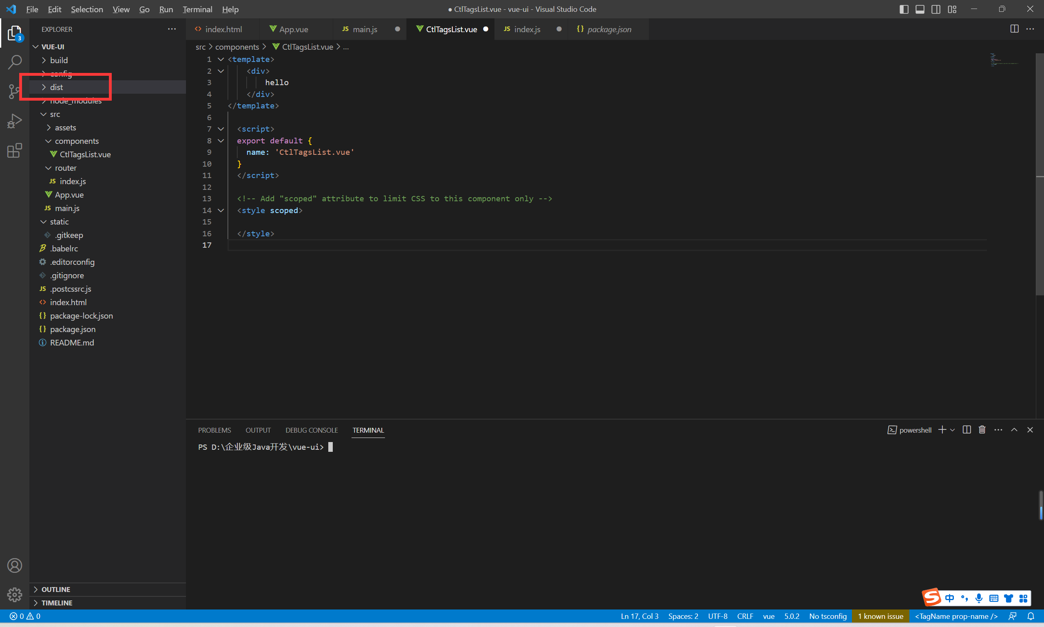Screen dimensions: 1044x627
Task: Split the editor right
Action: 1014,29
